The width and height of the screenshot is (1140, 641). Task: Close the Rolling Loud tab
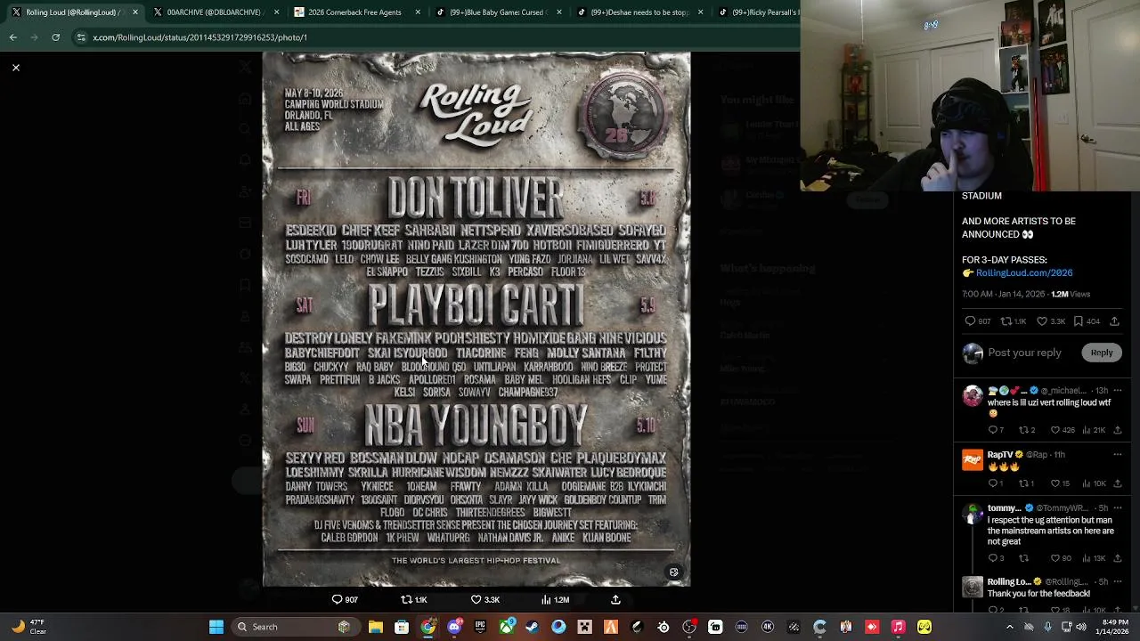pos(134,12)
